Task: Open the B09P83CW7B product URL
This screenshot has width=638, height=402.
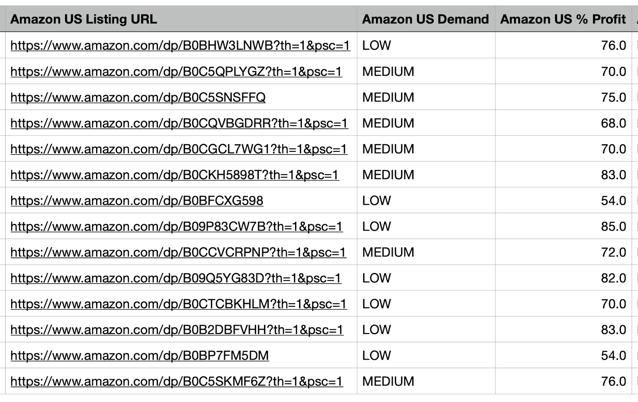Action: (x=177, y=227)
